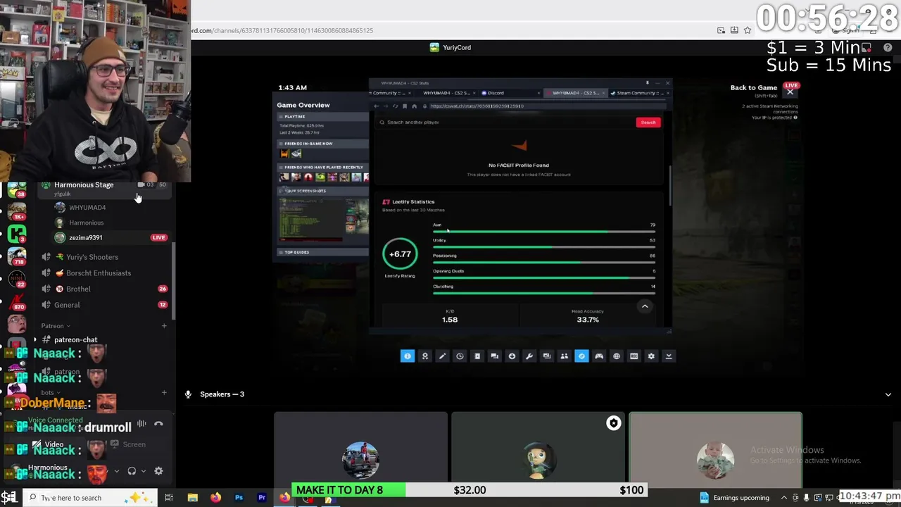Click the guide book icon in overlay toolbar

pos(477,356)
